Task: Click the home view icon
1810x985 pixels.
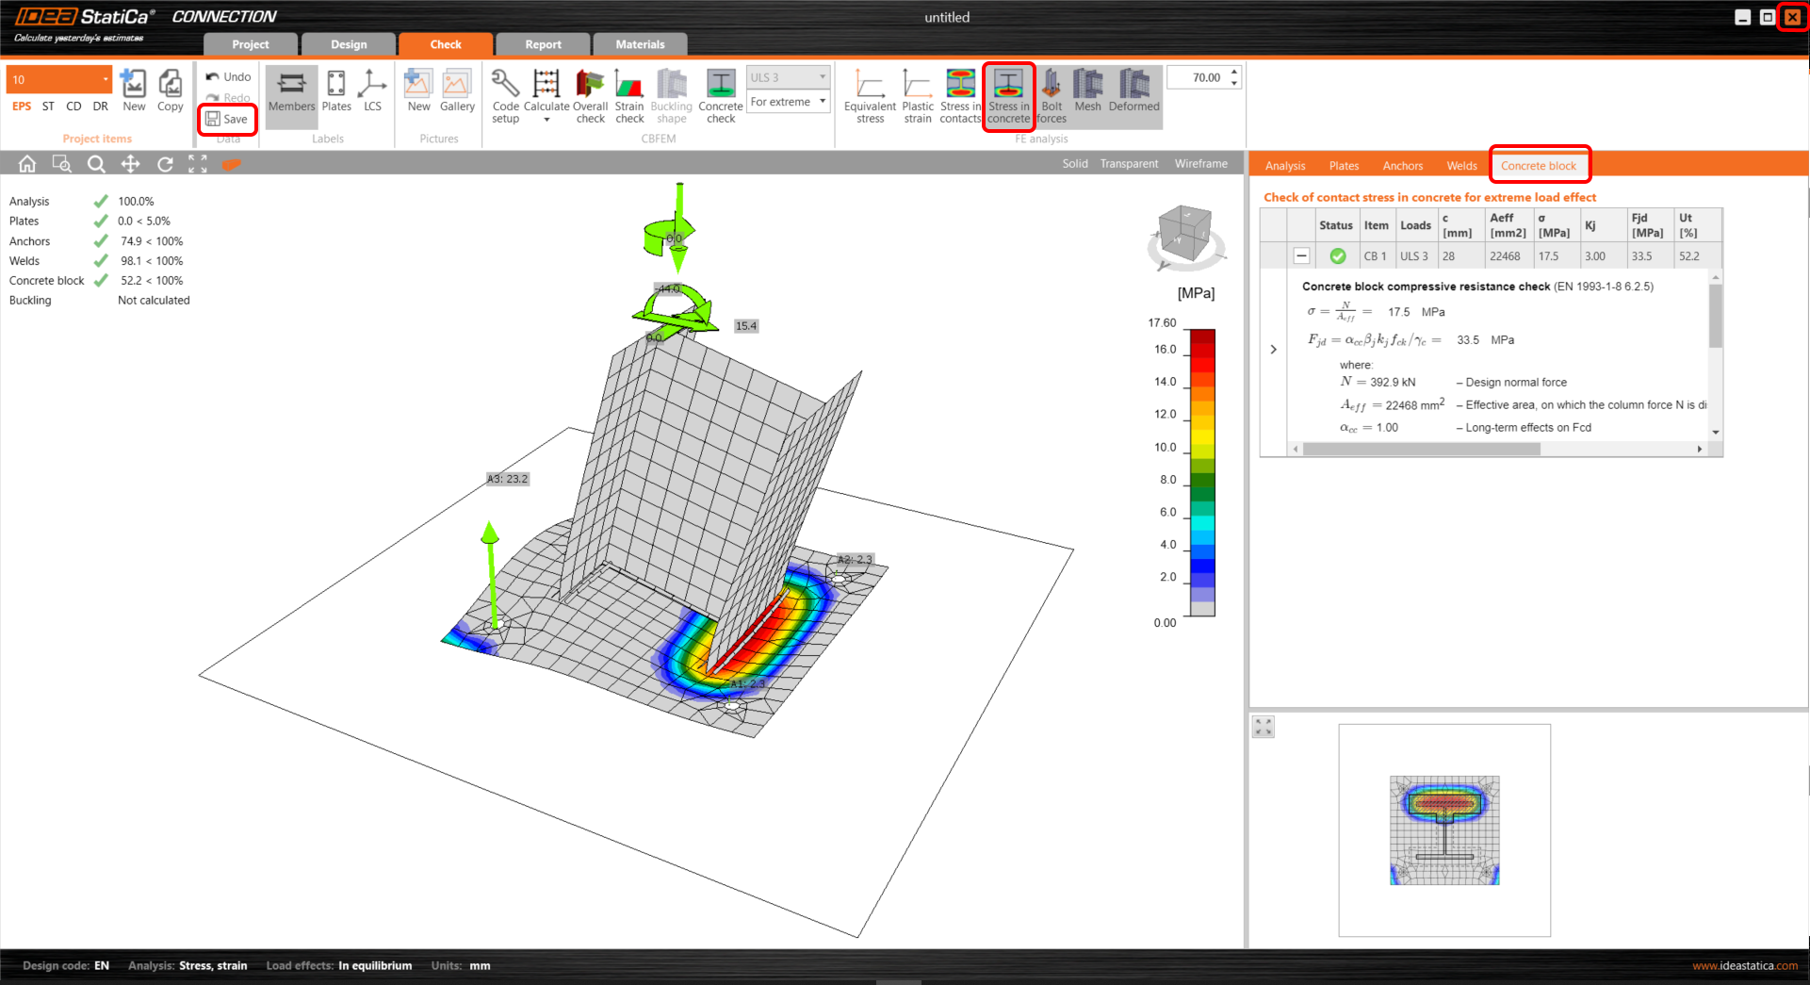Action: (x=27, y=164)
